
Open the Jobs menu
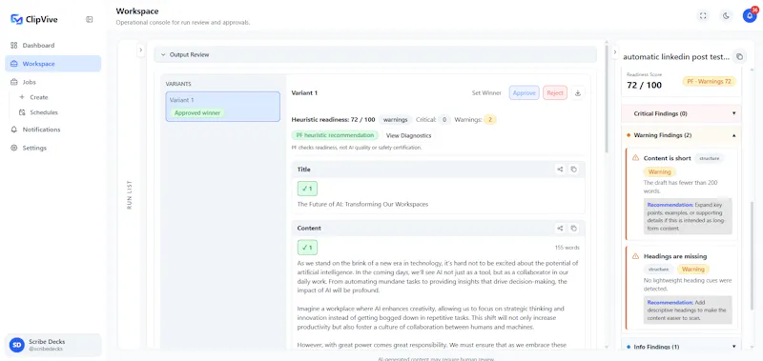coord(53,82)
